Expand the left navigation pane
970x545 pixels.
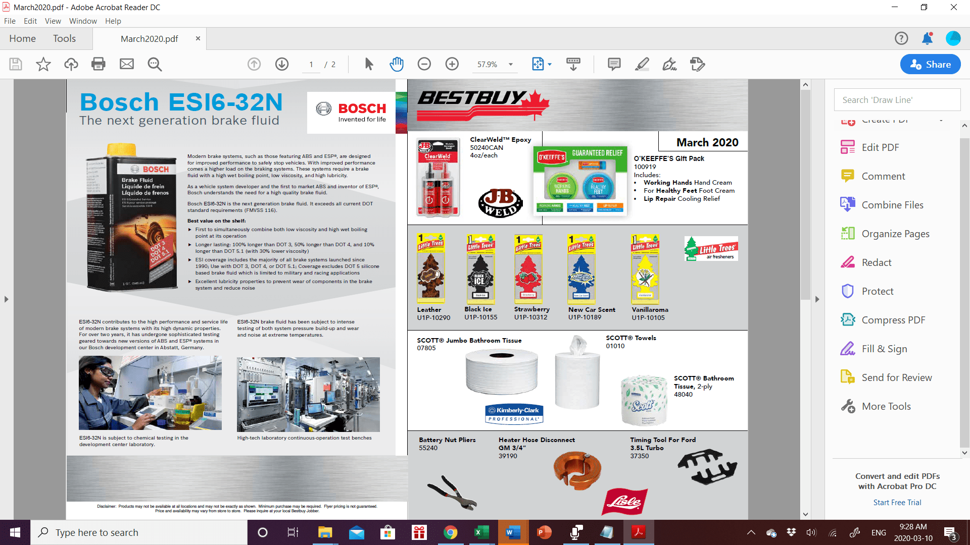pos(6,299)
